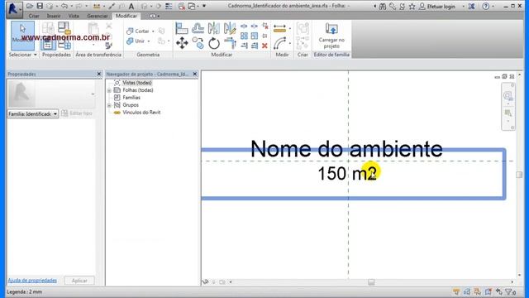Open the Autodesk Exchange Apps X icon
This screenshot has width=529, height=298.
point(471,6)
